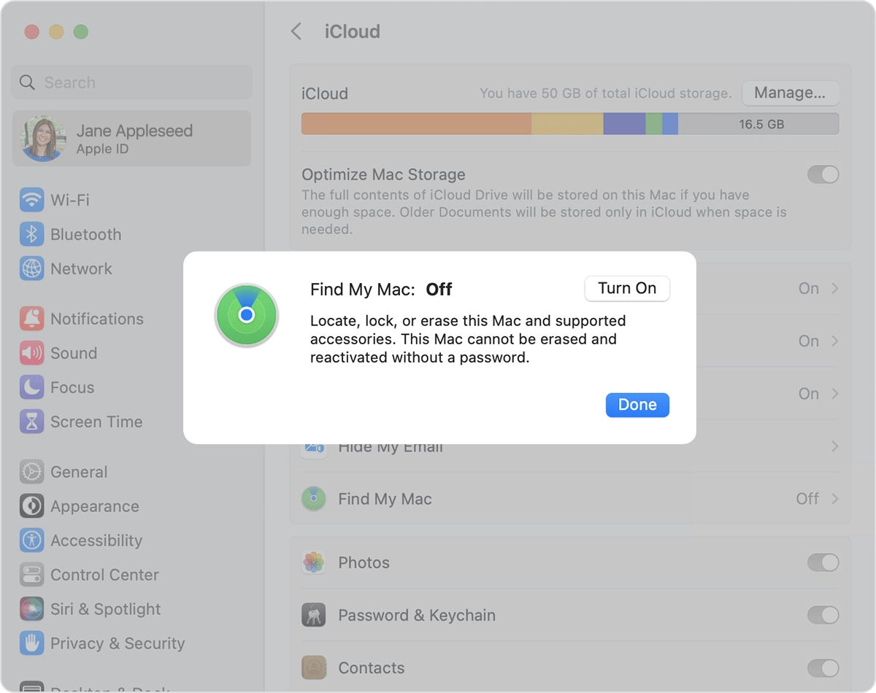
Task: Click the Contacts icon
Action: coord(314,667)
